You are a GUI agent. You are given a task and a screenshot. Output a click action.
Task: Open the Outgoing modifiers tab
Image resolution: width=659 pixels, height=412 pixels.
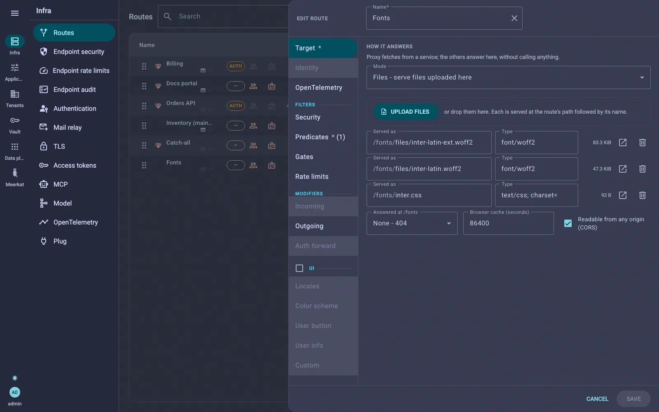click(323, 226)
